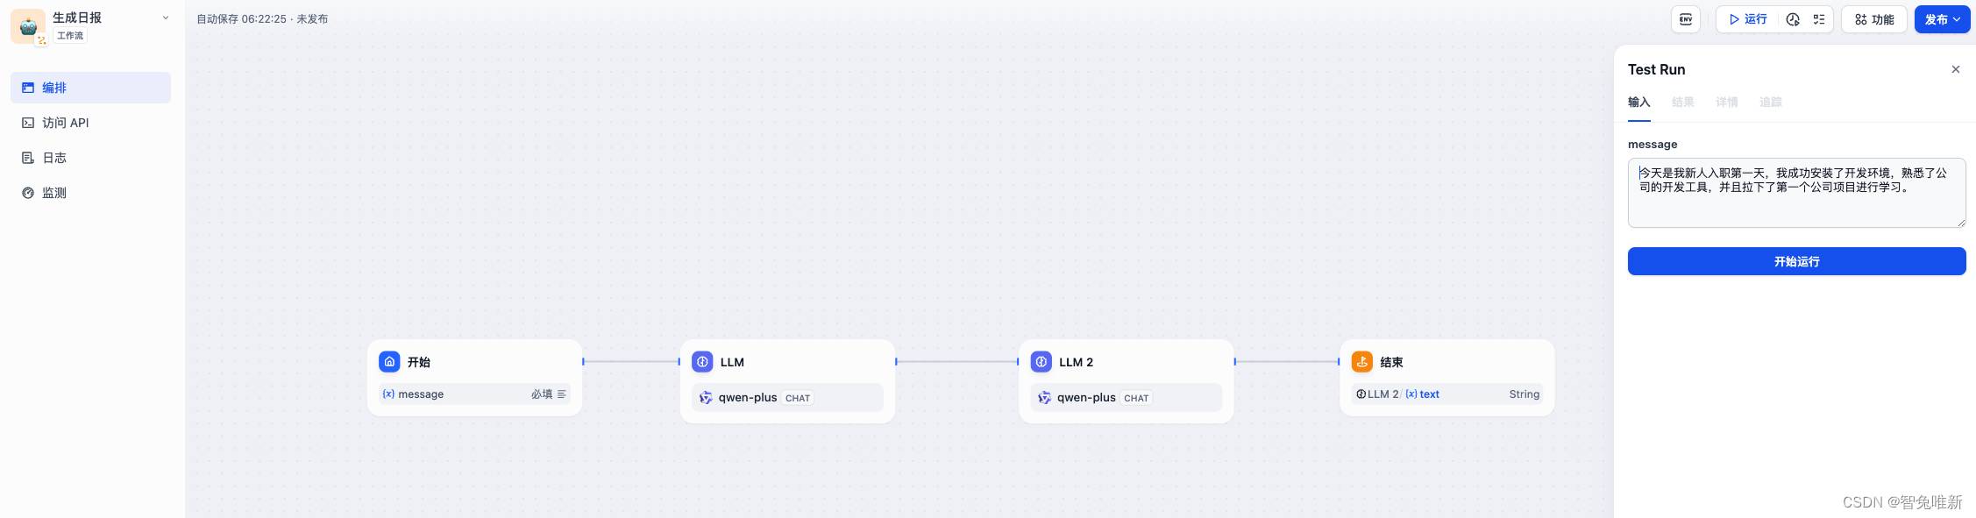
Task: Click the LLM node icon
Action: [x=702, y=361]
